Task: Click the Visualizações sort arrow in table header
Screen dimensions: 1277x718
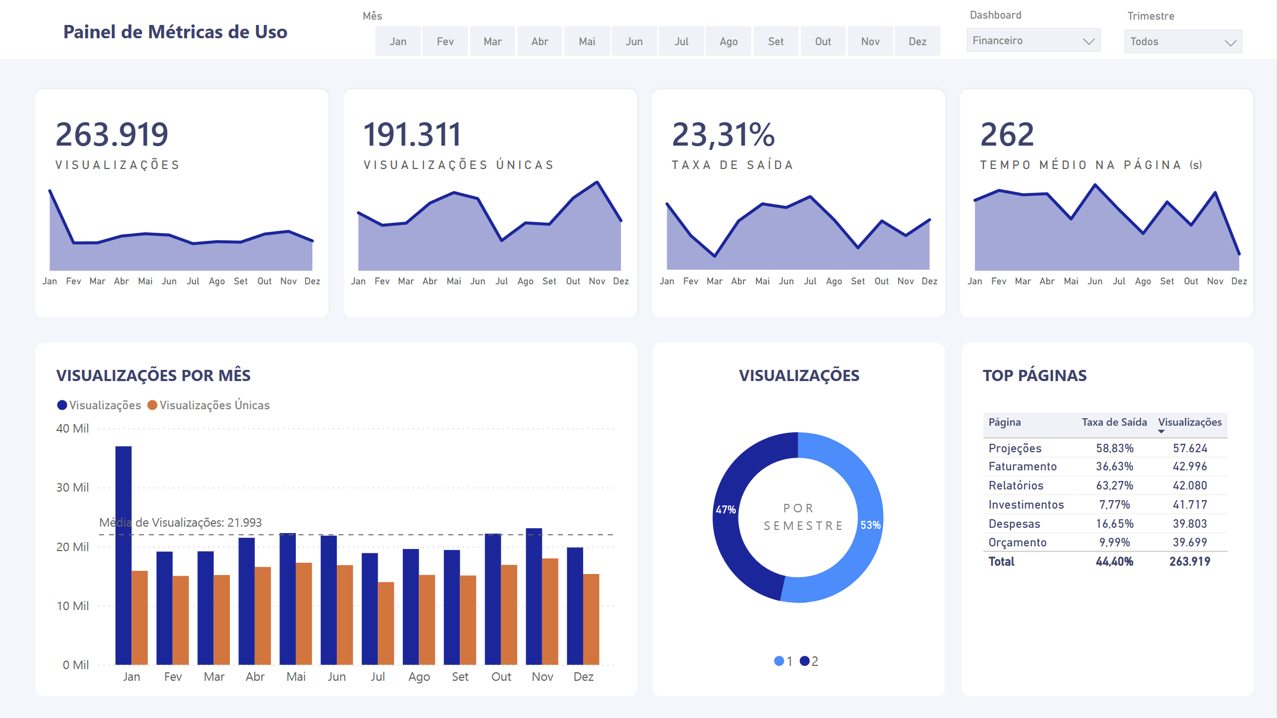Action: tap(1161, 432)
